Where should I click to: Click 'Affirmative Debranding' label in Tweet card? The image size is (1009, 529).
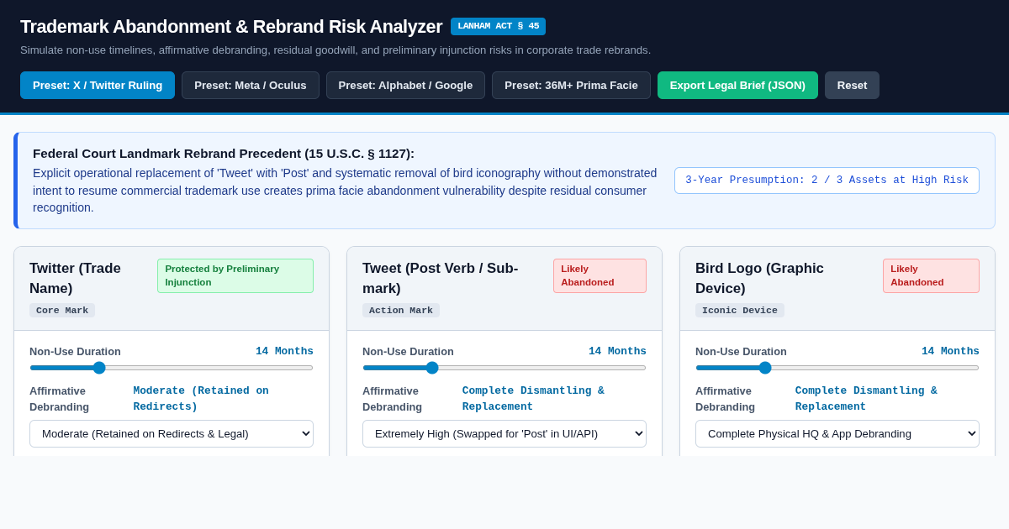(x=393, y=399)
